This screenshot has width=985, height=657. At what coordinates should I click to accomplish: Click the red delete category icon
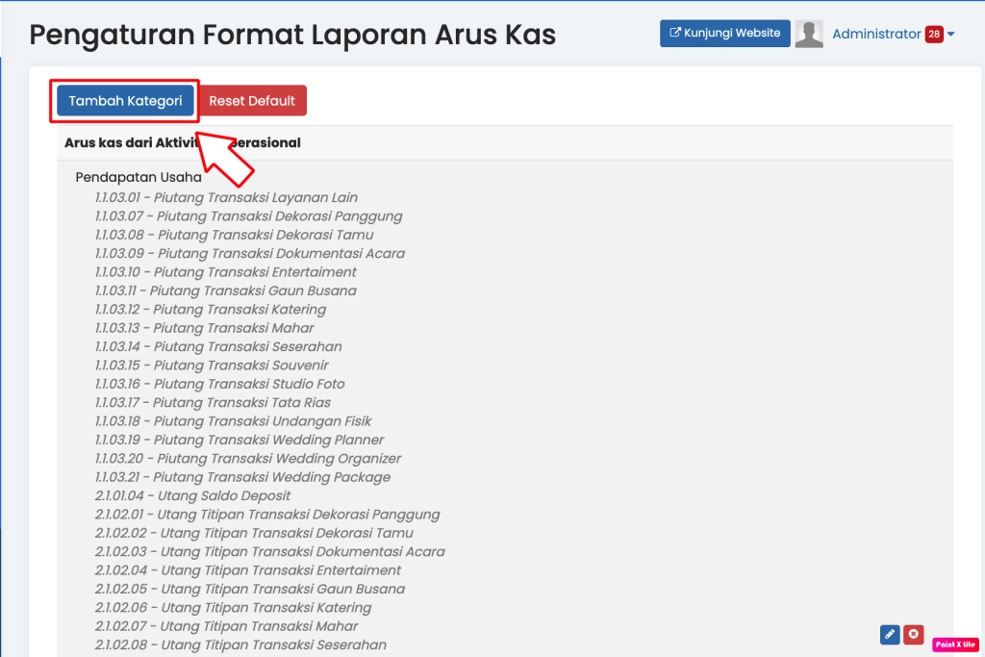(914, 635)
